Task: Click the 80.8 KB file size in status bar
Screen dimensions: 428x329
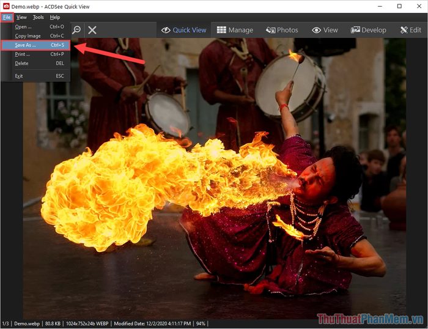Action: pos(53,324)
